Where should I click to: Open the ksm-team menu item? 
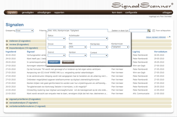(x=117, y=12)
